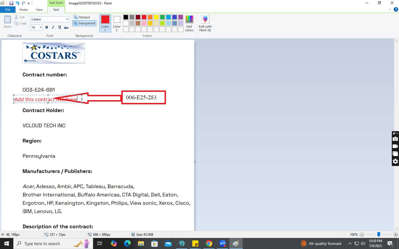Screen dimensions: 399x249
Task: Open File Explorer from taskbar
Action: [x=141, y=243]
